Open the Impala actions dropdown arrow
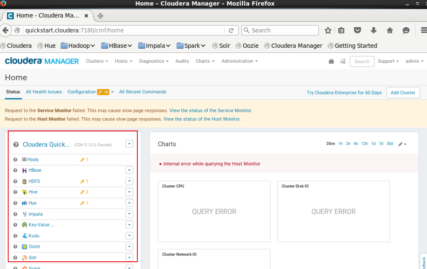 click(129, 214)
